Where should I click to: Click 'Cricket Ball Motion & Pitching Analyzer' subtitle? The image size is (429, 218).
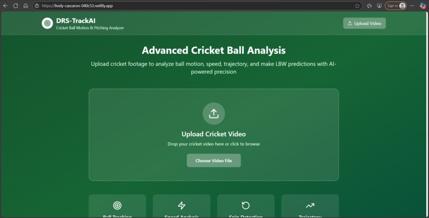(x=90, y=28)
